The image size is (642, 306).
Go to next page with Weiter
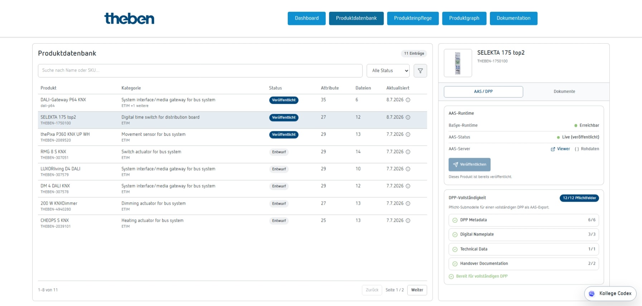(417, 290)
